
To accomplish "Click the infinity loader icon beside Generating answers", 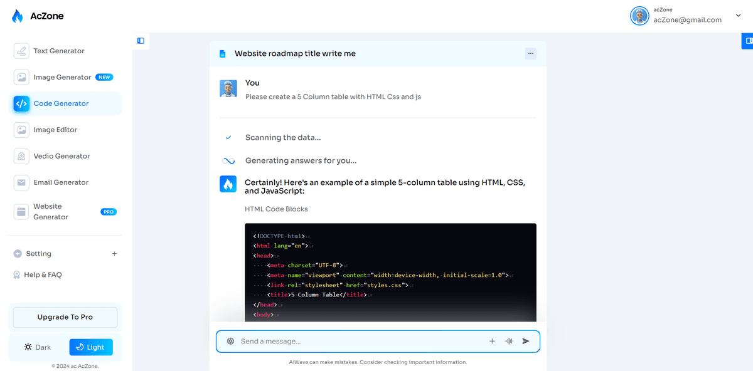I will pos(228,161).
